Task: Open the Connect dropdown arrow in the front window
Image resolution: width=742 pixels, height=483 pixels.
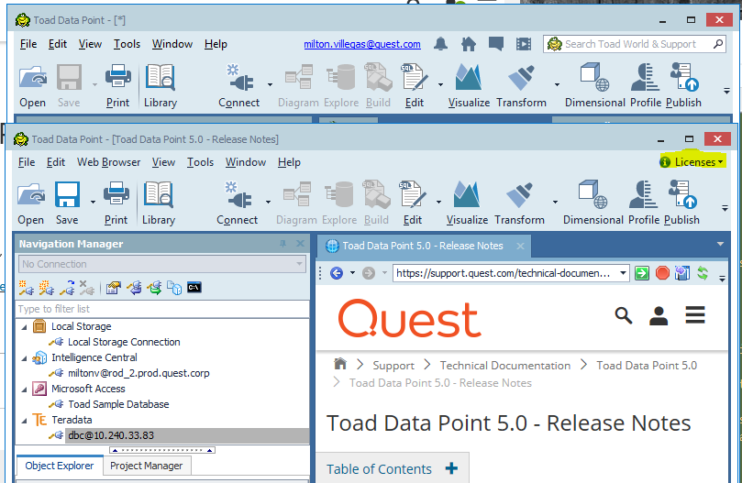Action: (x=269, y=202)
